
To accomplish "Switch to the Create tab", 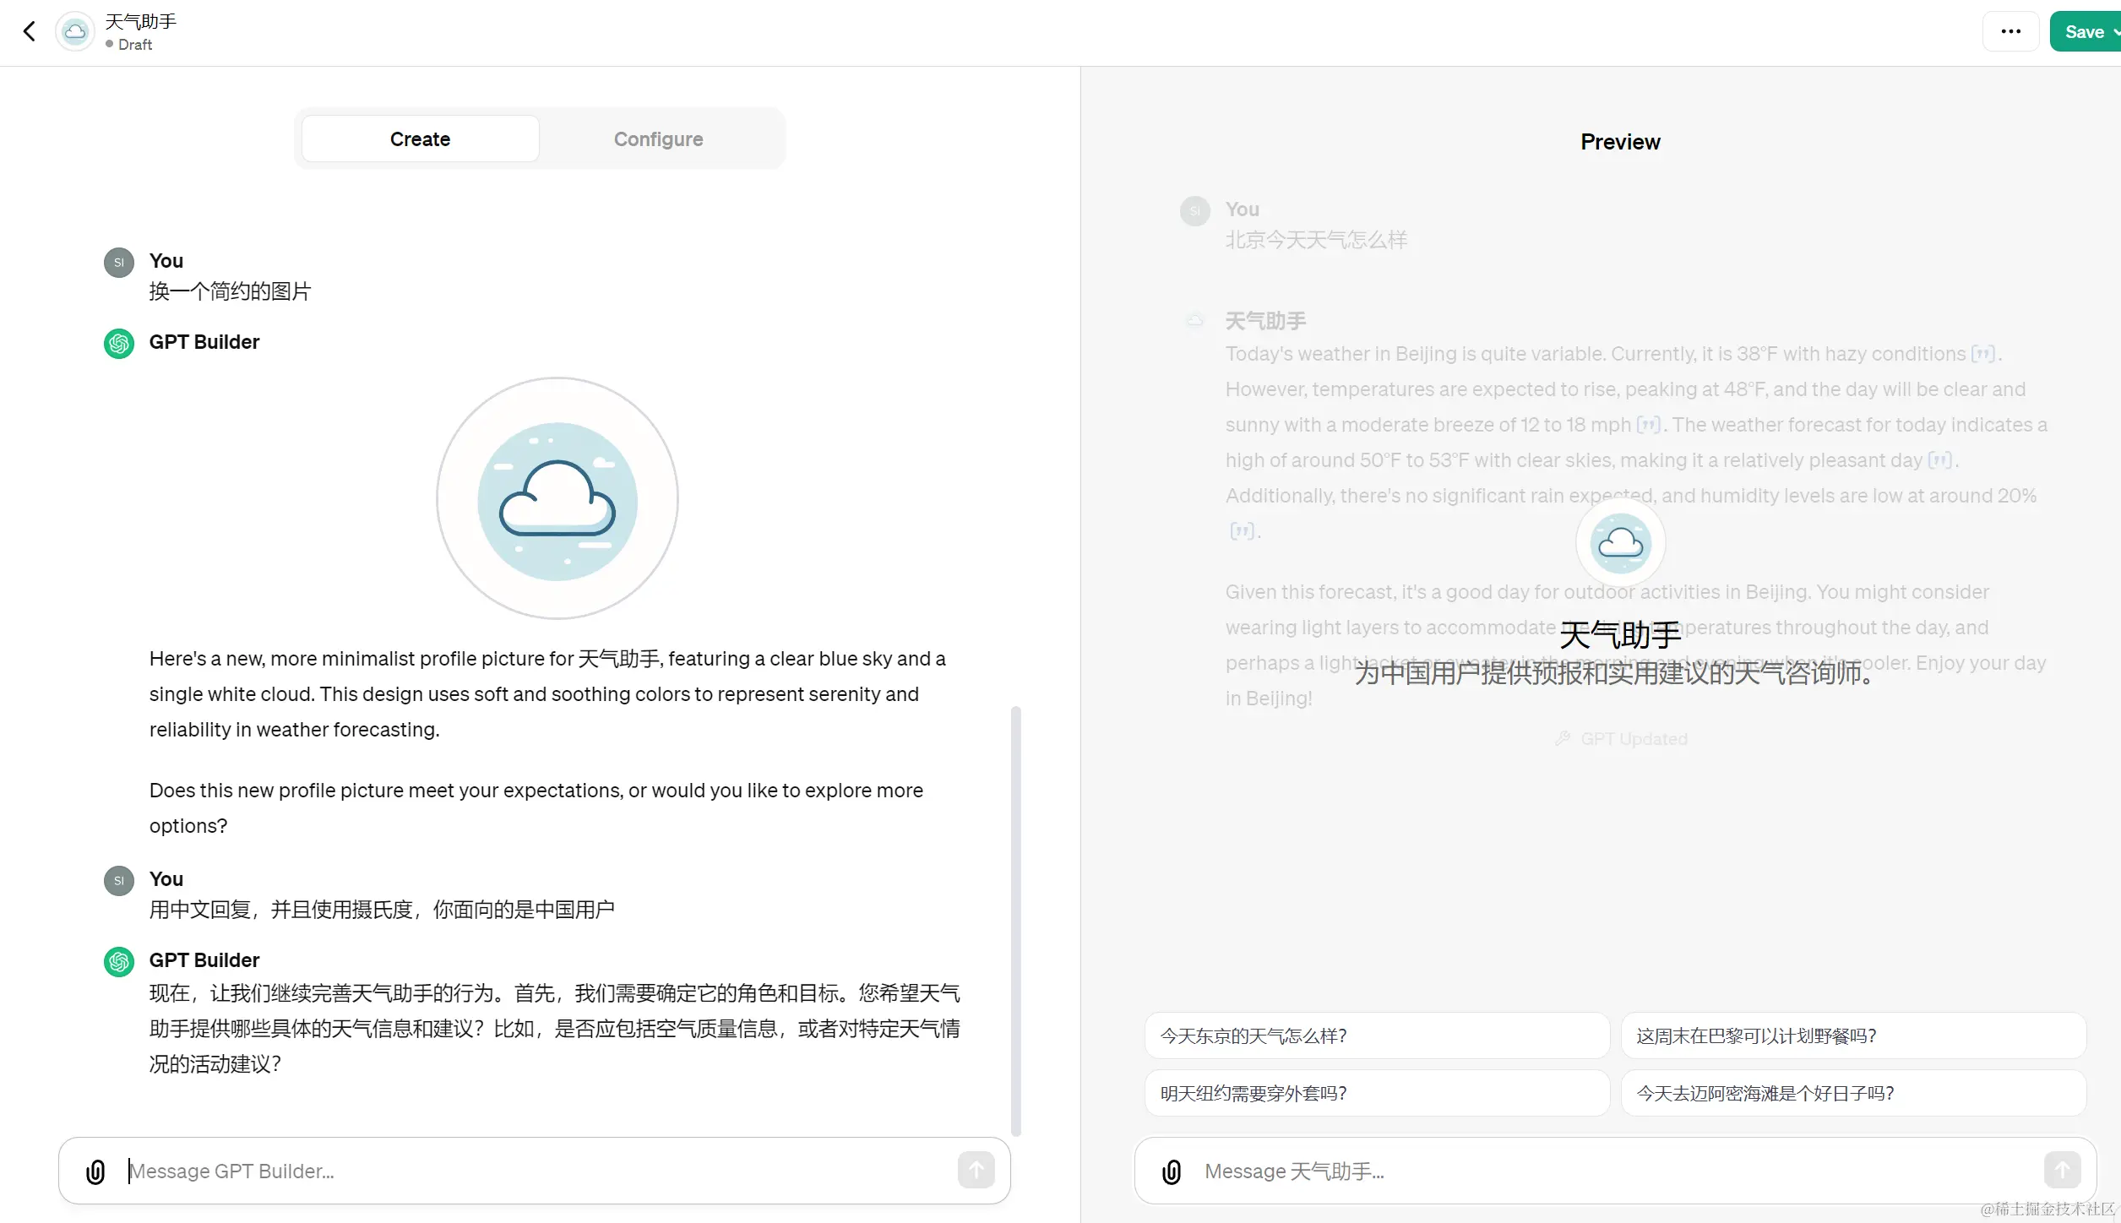I will (x=420, y=139).
